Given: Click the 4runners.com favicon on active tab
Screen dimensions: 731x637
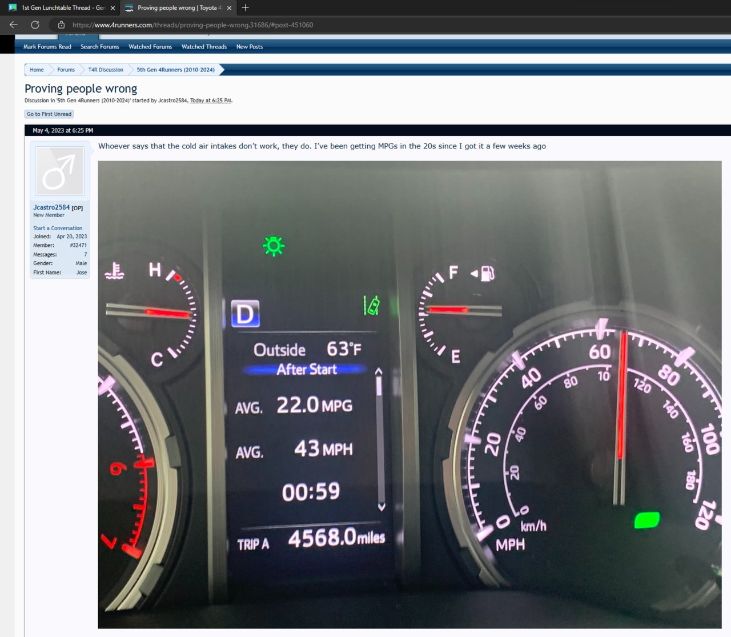Looking at the screenshot, I should (x=129, y=8).
